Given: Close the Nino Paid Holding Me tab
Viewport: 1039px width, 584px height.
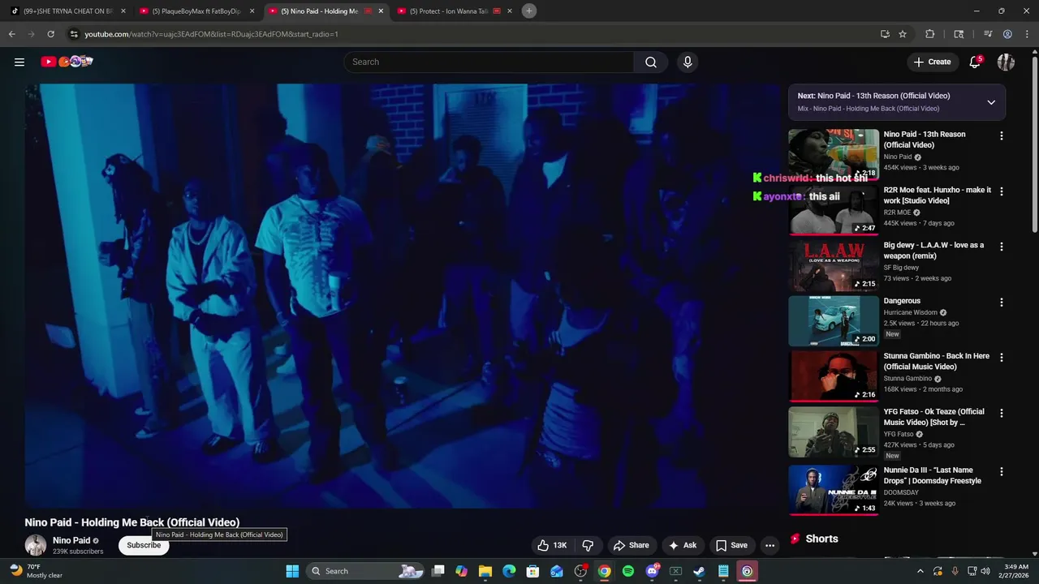Looking at the screenshot, I should (x=381, y=11).
